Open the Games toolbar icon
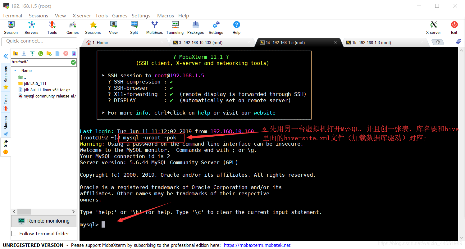 [72, 27]
